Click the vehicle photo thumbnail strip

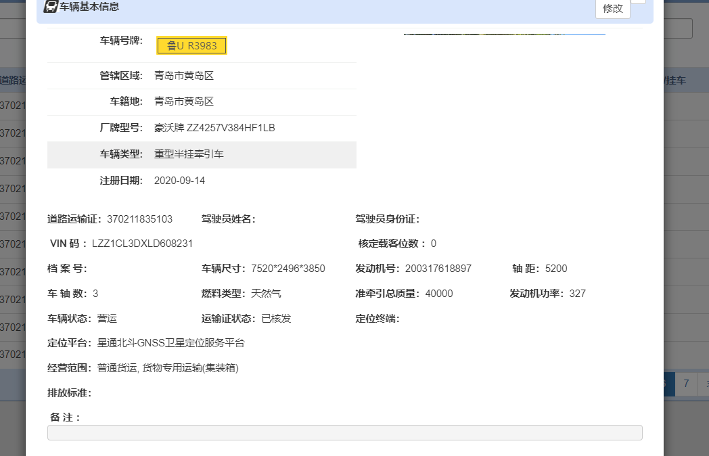[x=504, y=33]
